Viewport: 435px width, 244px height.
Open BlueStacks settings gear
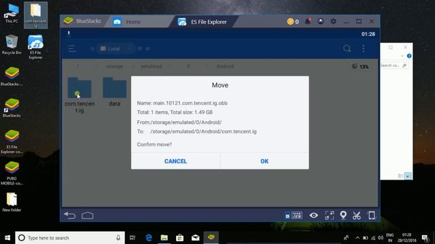tap(333, 21)
